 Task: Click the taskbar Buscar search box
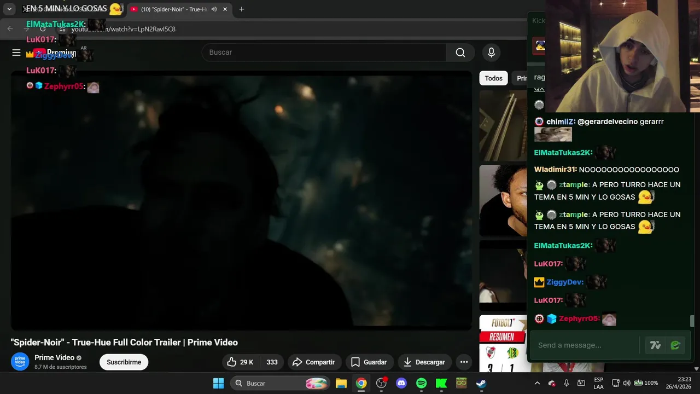click(280, 383)
